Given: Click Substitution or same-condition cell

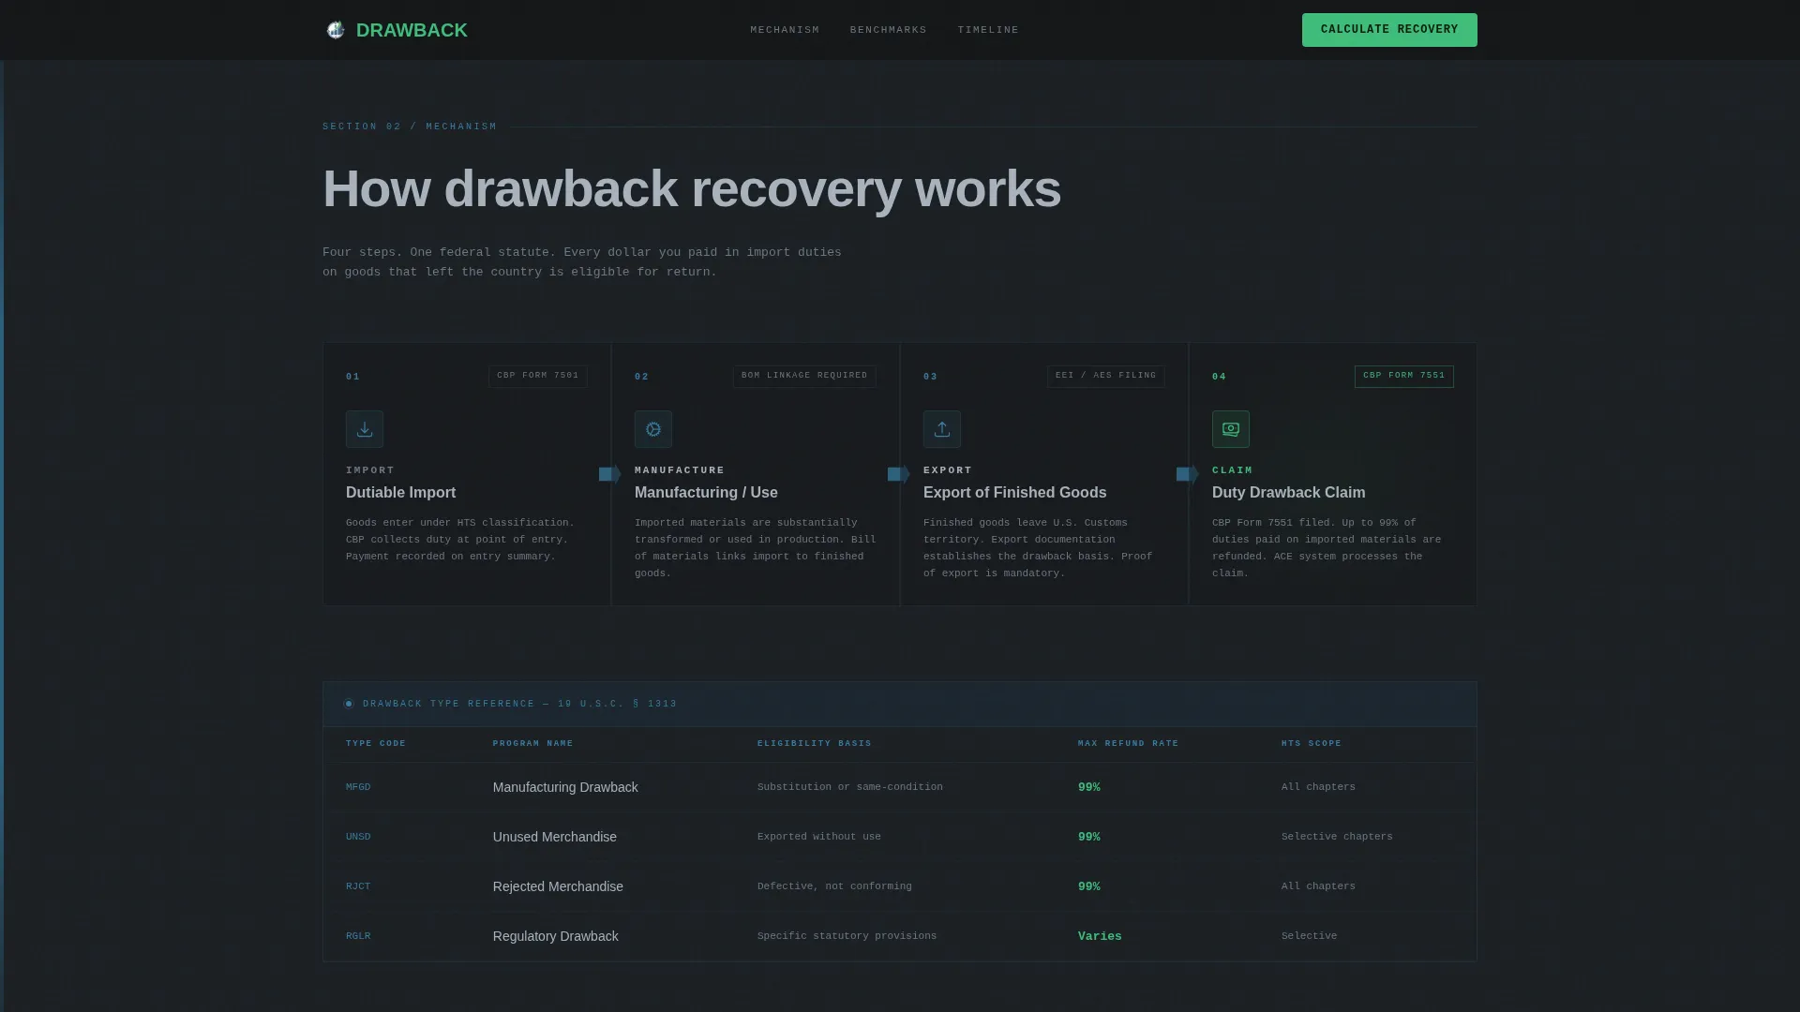Looking at the screenshot, I should pyautogui.click(x=849, y=787).
